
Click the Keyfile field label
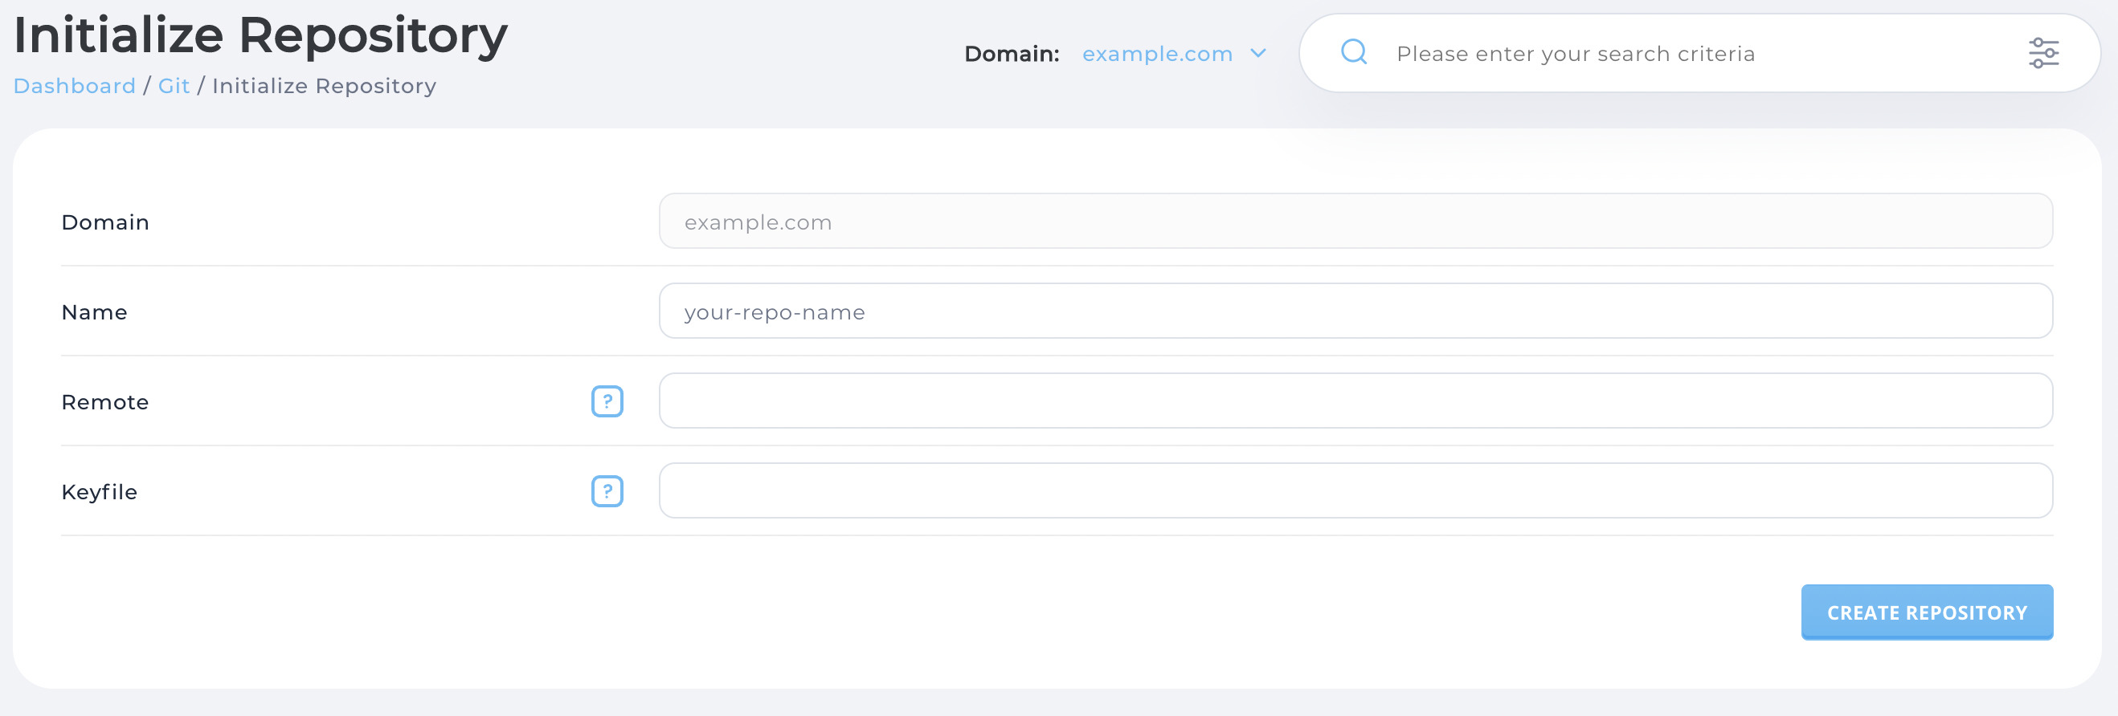click(100, 492)
